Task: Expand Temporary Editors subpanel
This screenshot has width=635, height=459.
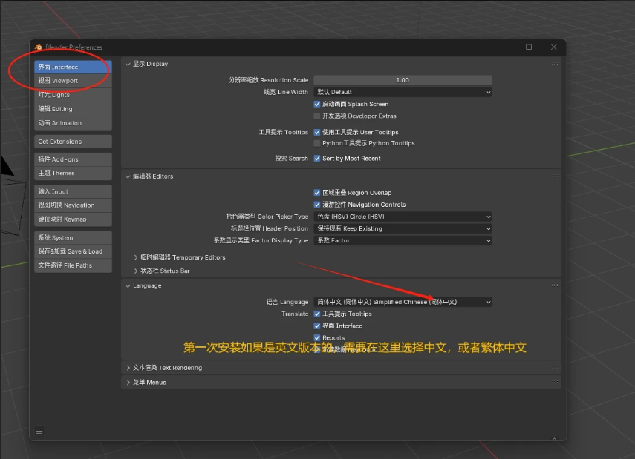Action: point(136,257)
